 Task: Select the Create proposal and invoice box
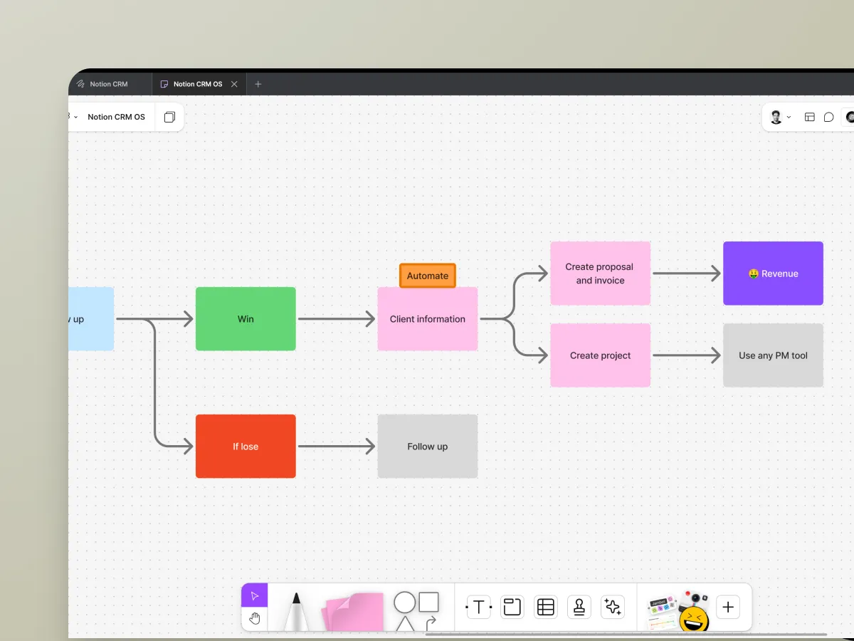click(x=600, y=273)
